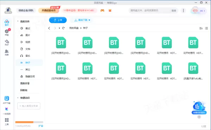
Task: Click the 上传 upload button
Action: [58, 20]
